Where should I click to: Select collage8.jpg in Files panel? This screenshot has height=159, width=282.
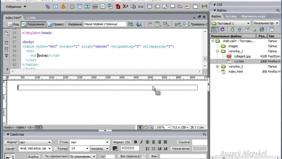click(x=242, y=57)
